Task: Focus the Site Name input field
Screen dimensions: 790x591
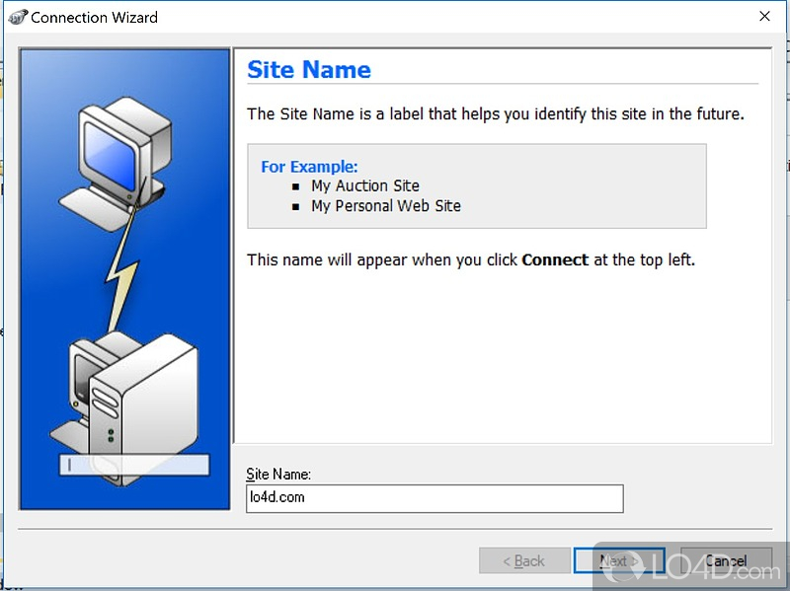Action: pos(434,498)
